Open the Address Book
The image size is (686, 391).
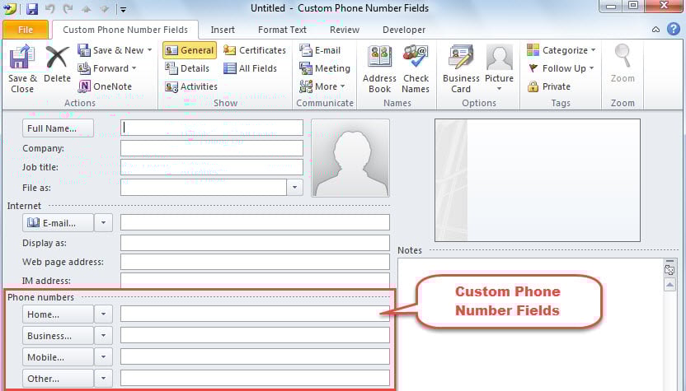coord(379,67)
